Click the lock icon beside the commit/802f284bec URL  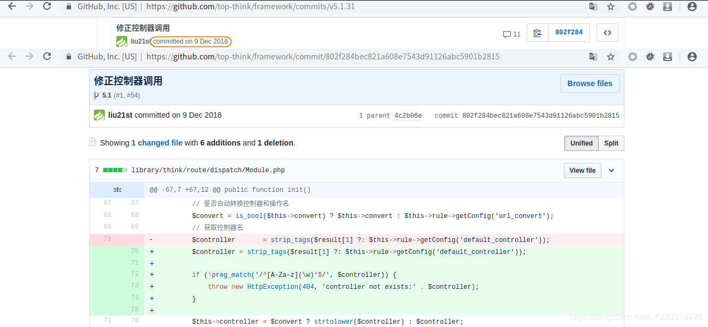(x=68, y=57)
